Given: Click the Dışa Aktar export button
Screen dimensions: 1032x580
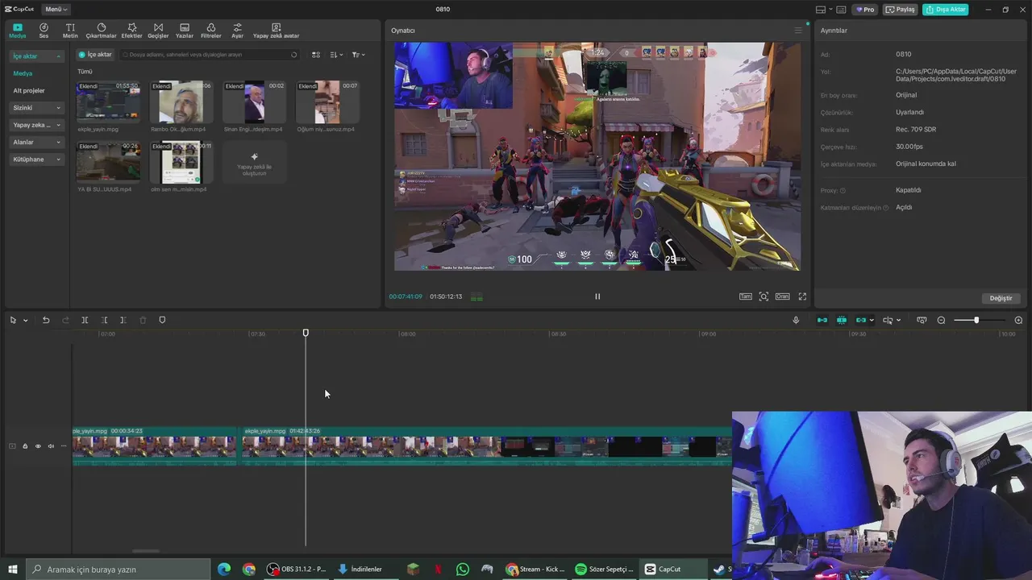Looking at the screenshot, I should 946,10.
